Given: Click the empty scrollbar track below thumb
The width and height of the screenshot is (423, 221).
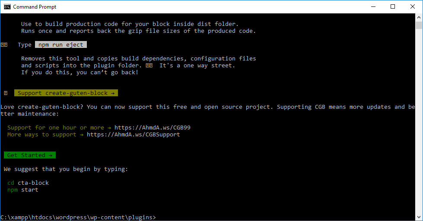Looking at the screenshot, I should [419, 129].
